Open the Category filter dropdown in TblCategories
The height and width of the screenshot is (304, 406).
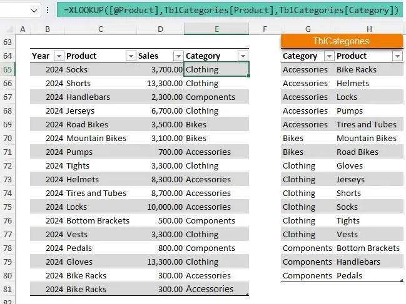(x=329, y=56)
